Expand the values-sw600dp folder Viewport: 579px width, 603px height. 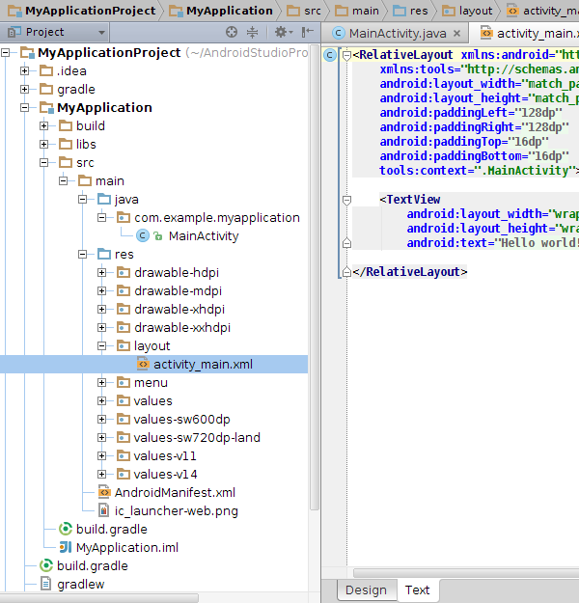coord(102,420)
